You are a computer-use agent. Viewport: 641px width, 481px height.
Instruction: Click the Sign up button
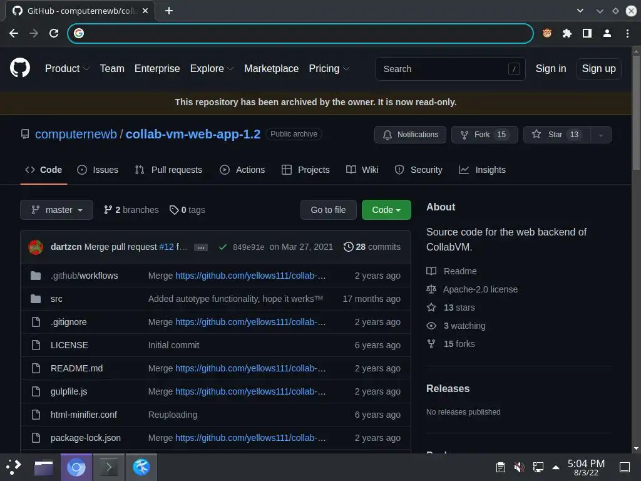tap(599, 69)
